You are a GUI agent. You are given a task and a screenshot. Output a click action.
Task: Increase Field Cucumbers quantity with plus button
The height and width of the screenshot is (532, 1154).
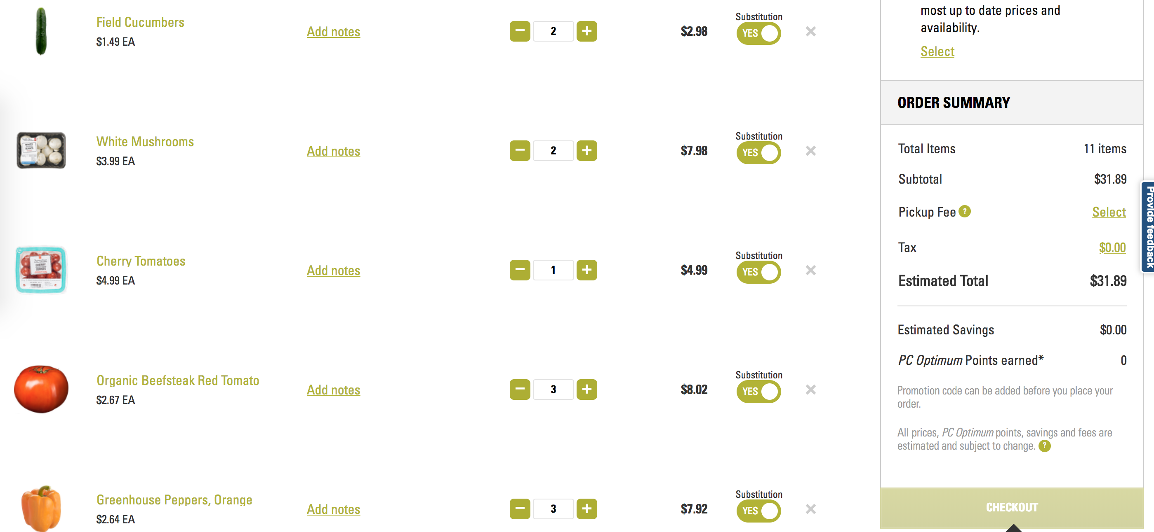tap(586, 31)
